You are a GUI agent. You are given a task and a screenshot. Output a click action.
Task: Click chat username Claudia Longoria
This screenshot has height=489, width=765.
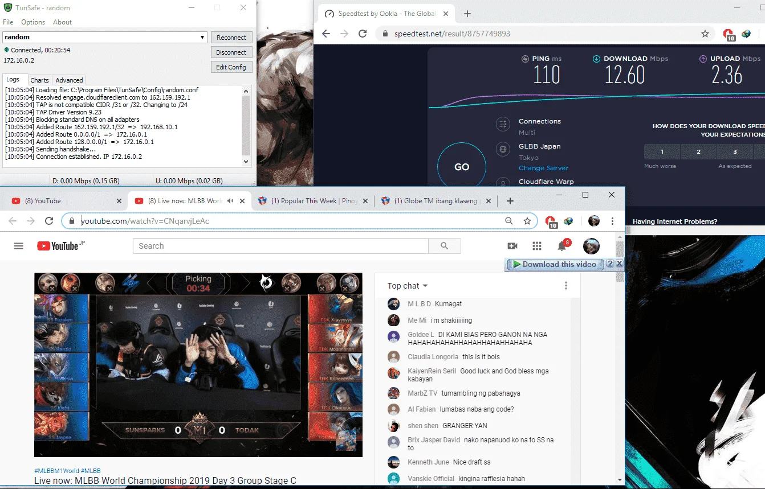point(433,357)
